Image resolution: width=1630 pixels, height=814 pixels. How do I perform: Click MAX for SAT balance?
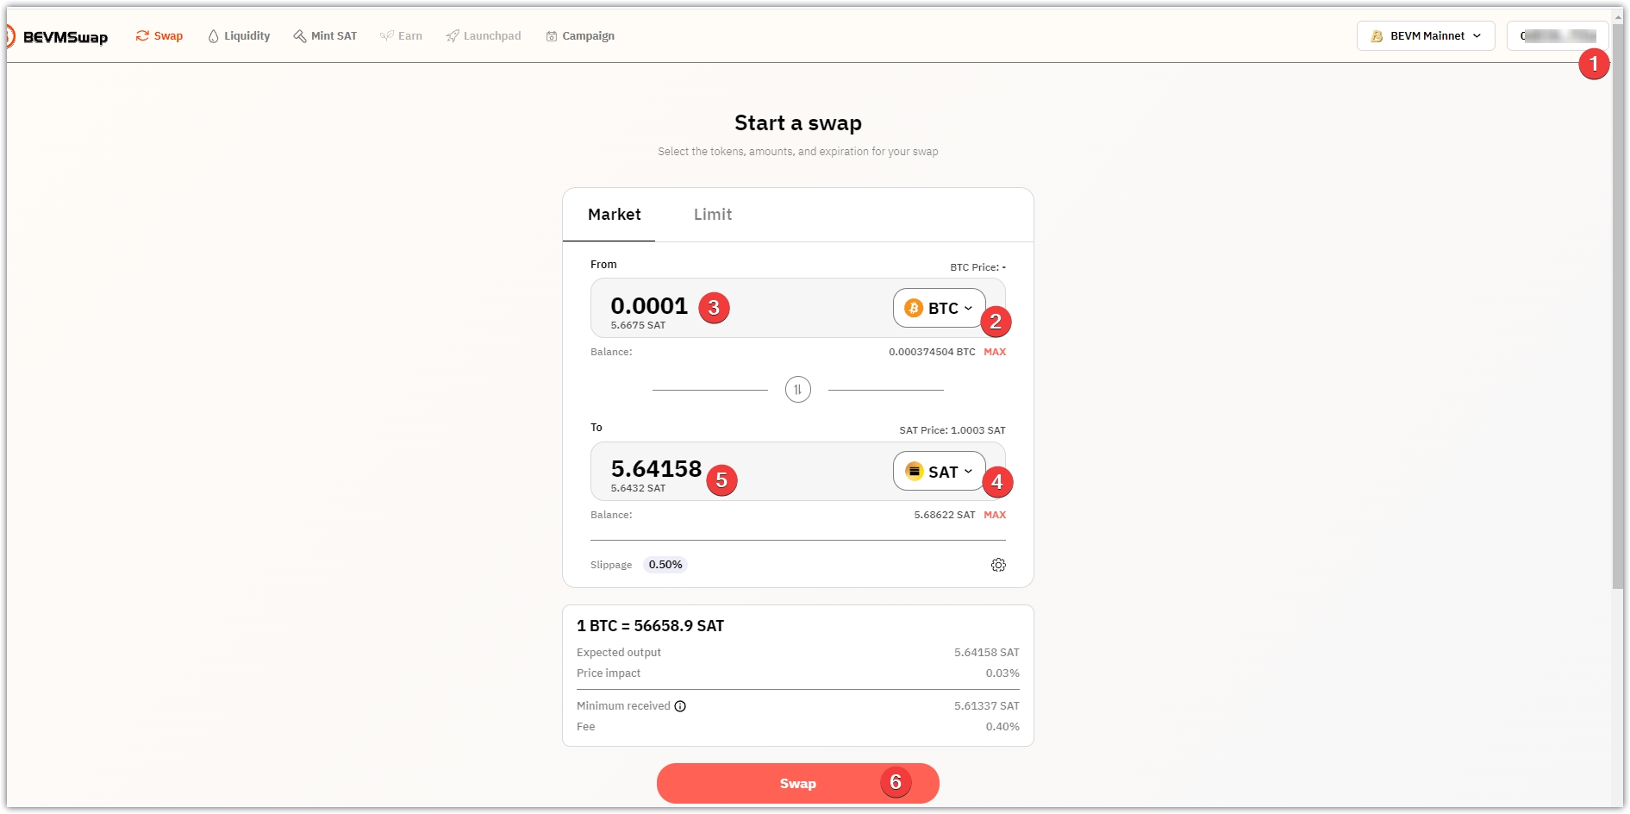(995, 515)
